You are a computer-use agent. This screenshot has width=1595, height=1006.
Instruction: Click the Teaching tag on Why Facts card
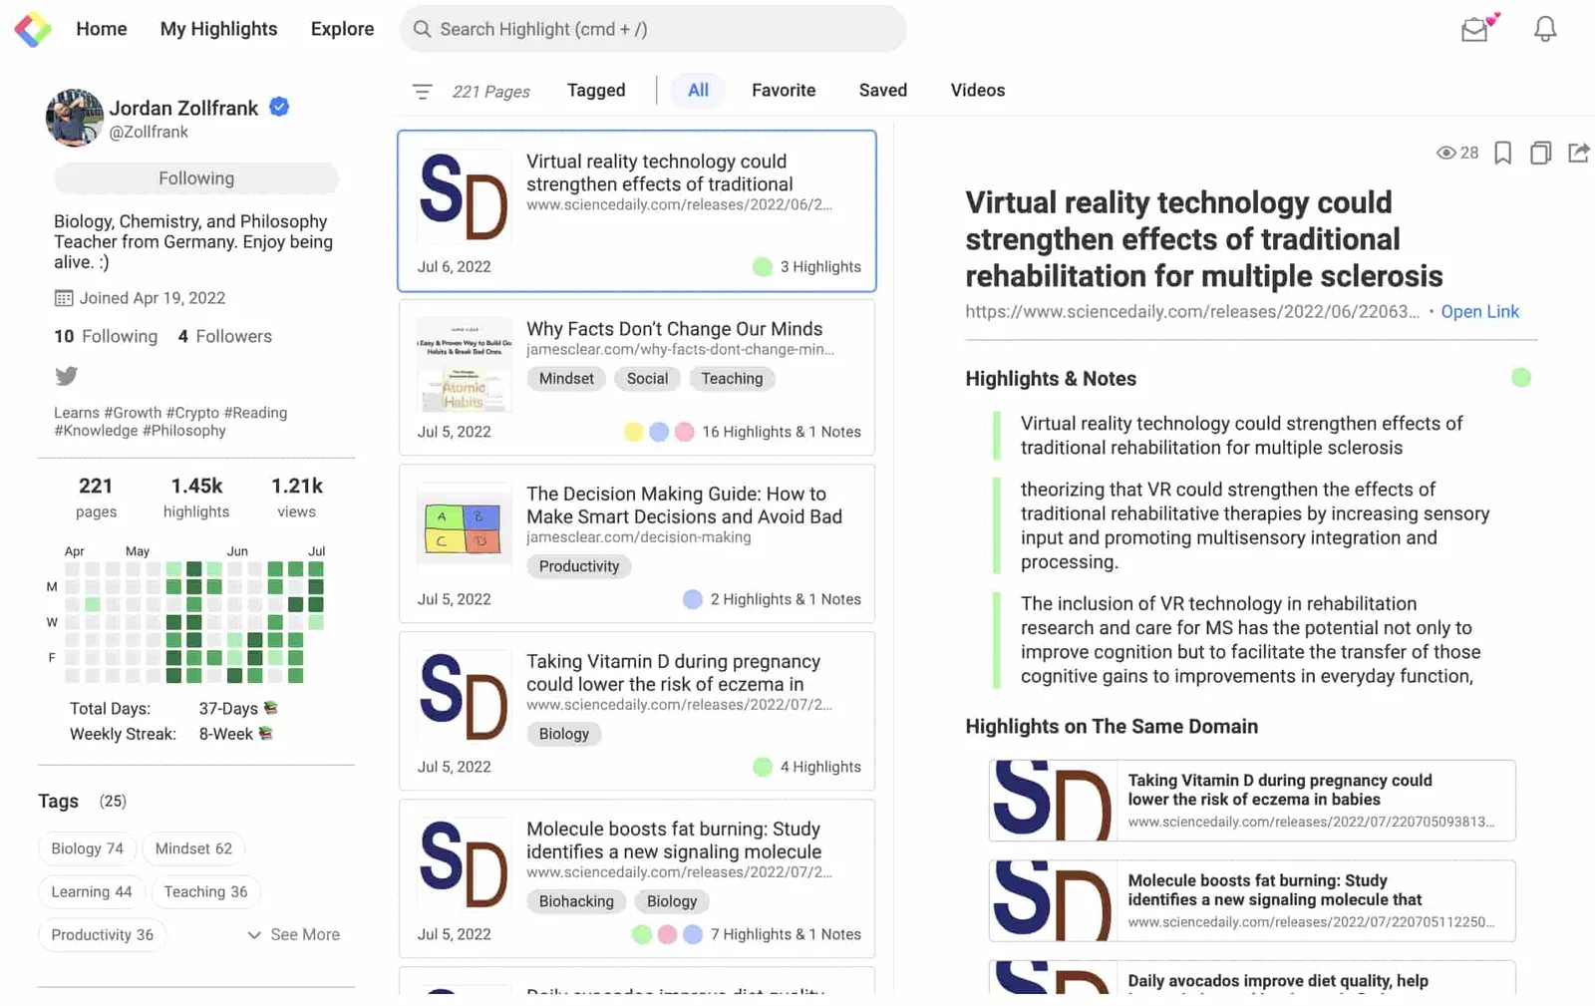(732, 379)
